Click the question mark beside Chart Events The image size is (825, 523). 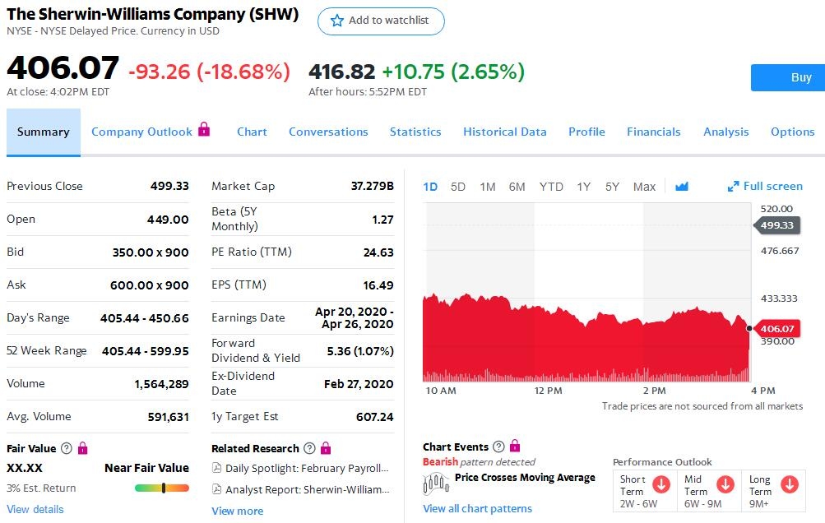click(498, 447)
